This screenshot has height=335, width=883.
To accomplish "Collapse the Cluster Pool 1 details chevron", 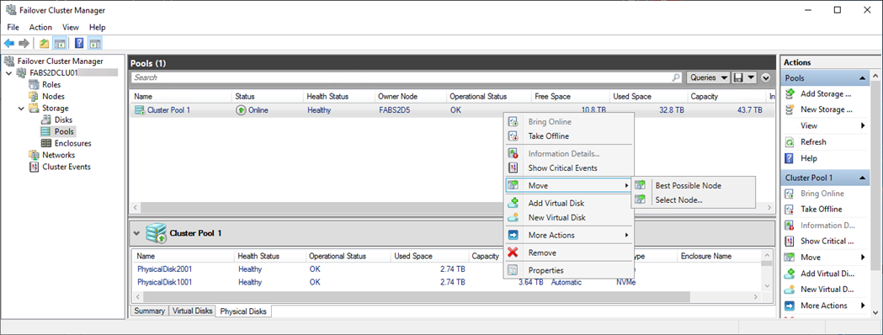I will (136, 232).
